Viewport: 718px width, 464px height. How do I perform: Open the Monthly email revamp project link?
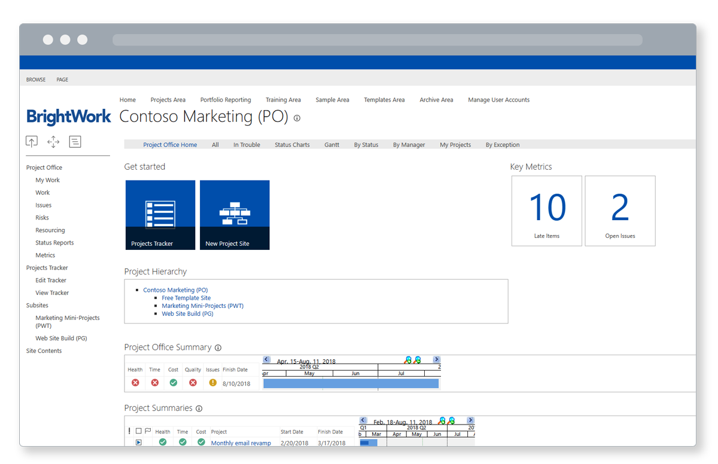click(241, 443)
